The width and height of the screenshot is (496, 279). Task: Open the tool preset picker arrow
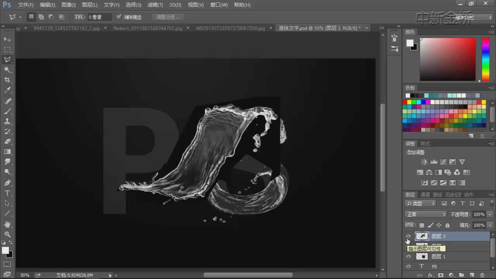pyautogui.click(x=20, y=17)
